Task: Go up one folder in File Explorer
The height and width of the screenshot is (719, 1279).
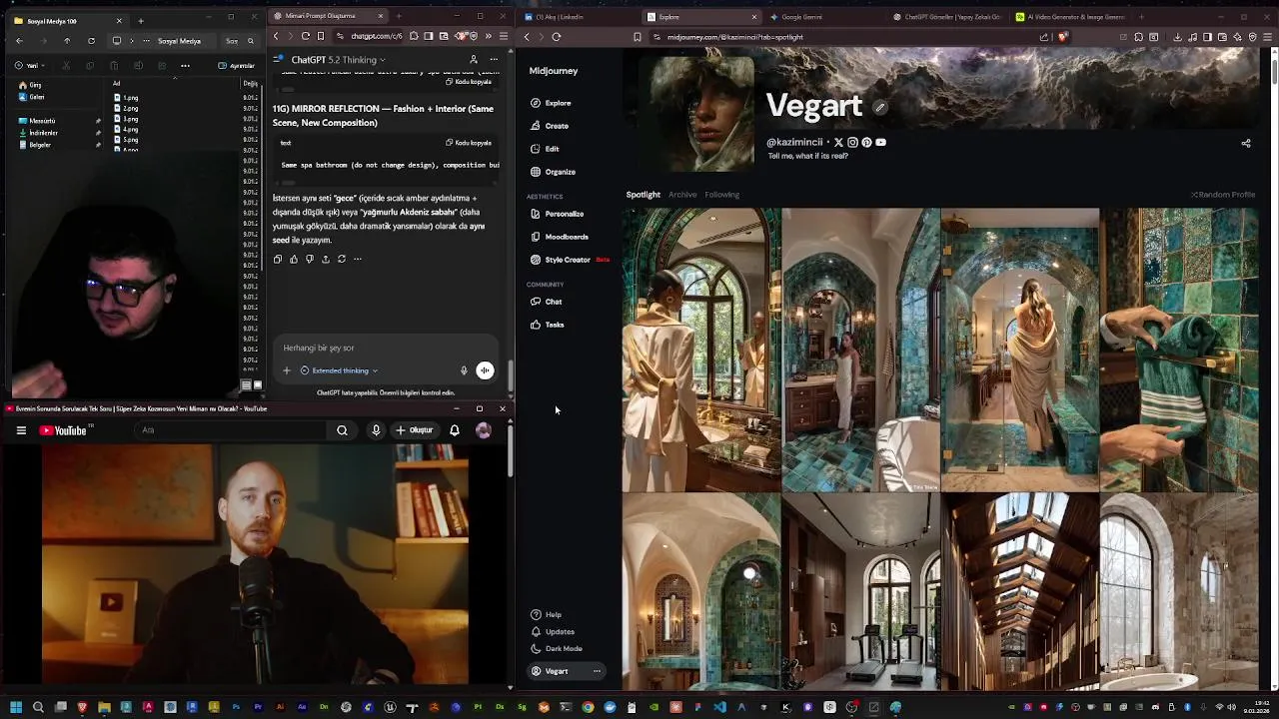Action: [x=67, y=41]
